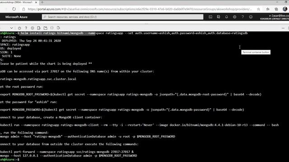Expand the shell type dropdown chevron

(11, 28)
